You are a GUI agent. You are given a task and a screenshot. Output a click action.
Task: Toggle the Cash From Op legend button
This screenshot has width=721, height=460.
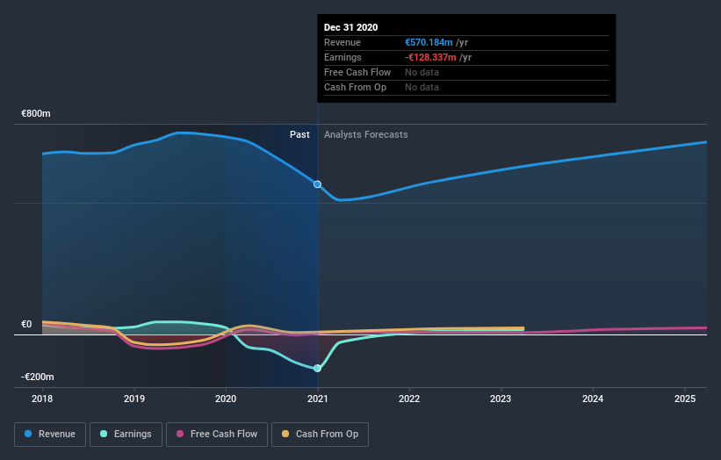pyautogui.click(x=320, y=435)
